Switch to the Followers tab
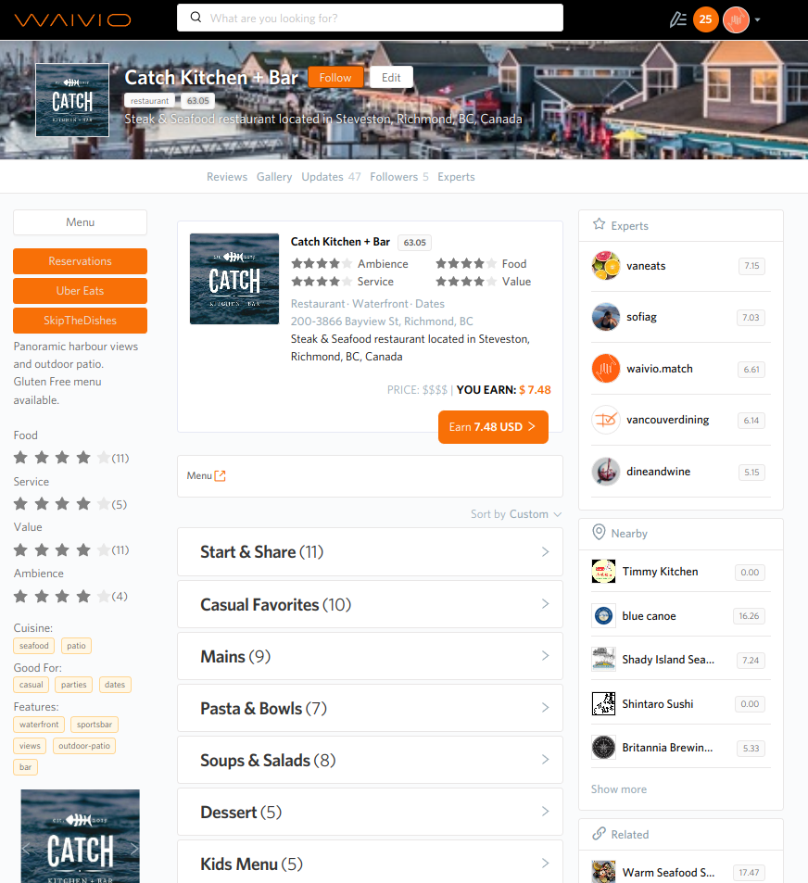Screen dimensions: 808x883 click(x=399, y=177)
